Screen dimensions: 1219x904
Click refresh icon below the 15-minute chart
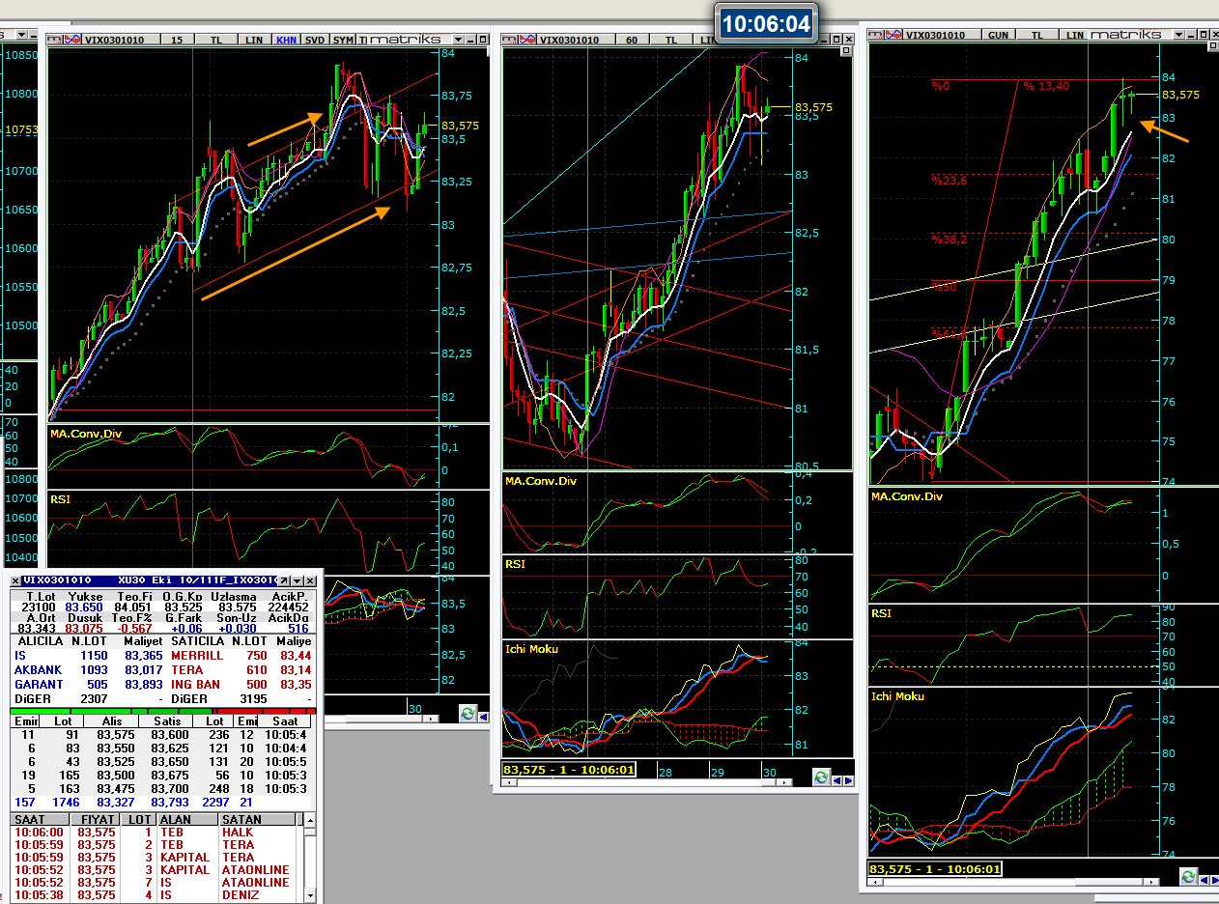[468, 714]
